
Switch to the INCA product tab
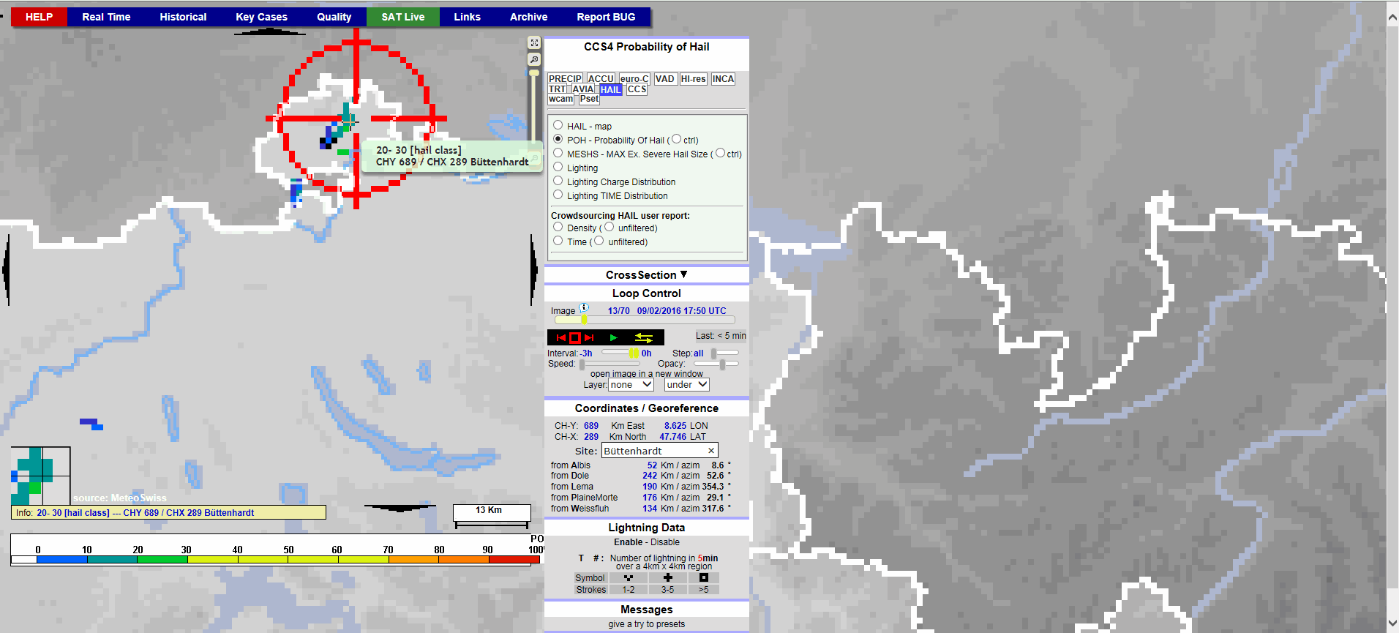(x=723, y=79)
